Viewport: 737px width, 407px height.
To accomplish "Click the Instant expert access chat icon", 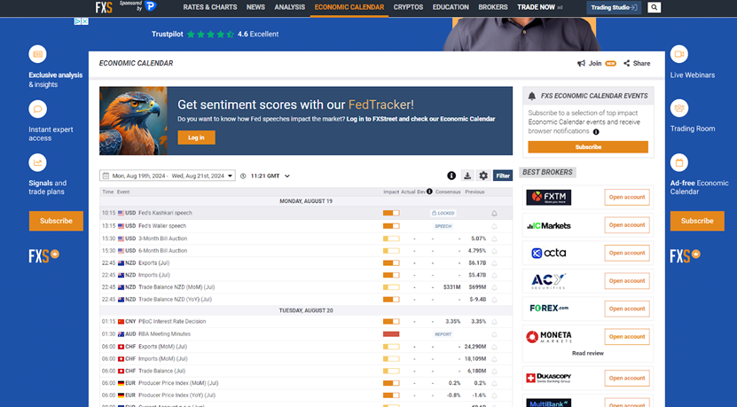I will (37, 109).
